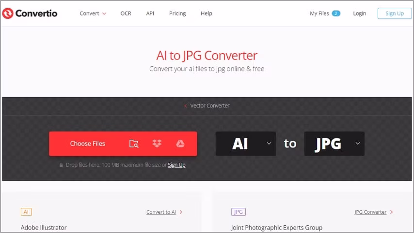Click the Sign Up button in header
The image size is (414, 233).
395,14
